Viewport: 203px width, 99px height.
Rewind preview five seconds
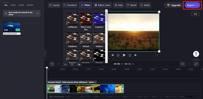[118, 55]
